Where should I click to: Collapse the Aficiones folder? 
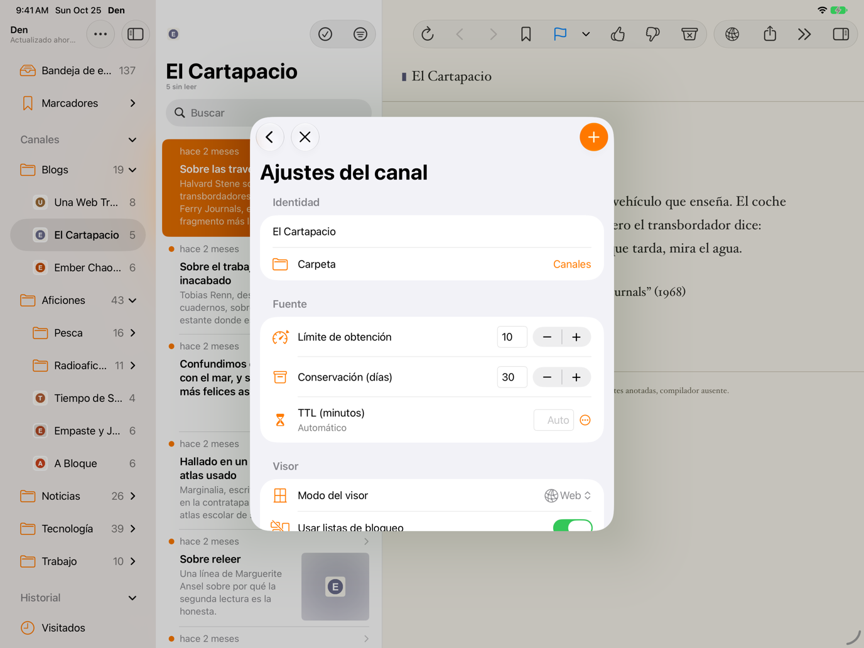(x=132, y=300)
